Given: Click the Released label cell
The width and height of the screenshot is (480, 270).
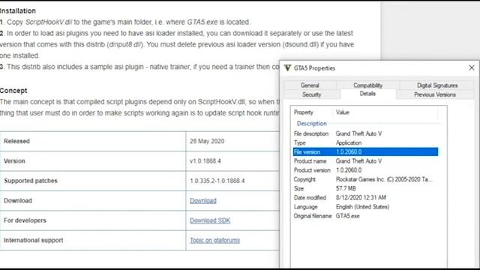Looking at the screenshot, I should click(93, 141).
